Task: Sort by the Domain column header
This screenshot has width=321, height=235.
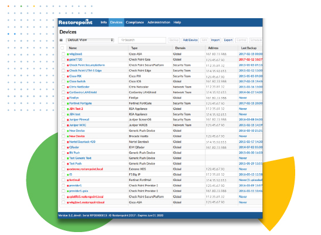Action: click(x=180, y=48)
